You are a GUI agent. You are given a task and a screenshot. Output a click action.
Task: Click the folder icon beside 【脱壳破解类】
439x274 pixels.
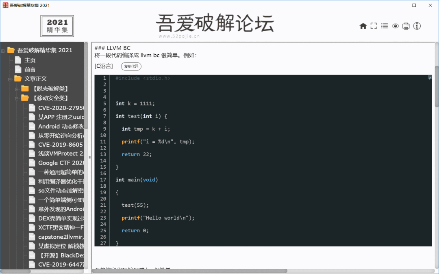point(25,88)
